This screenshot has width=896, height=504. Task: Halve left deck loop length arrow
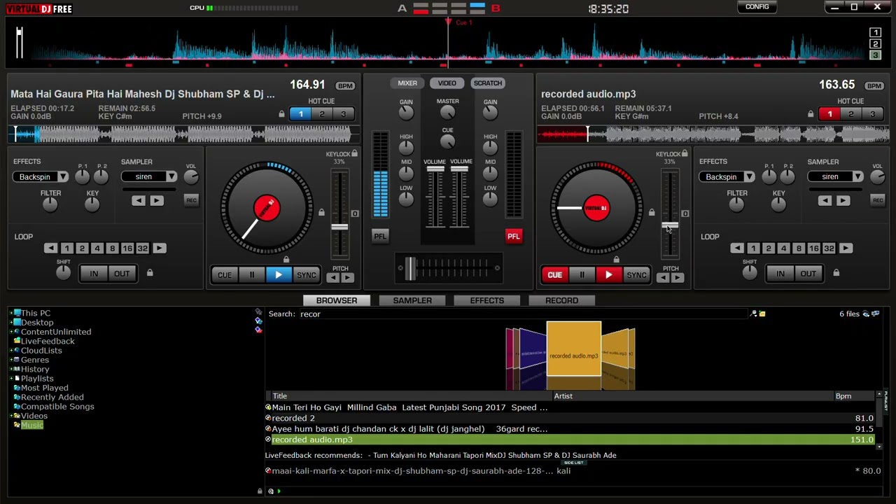tap(50, 248)
